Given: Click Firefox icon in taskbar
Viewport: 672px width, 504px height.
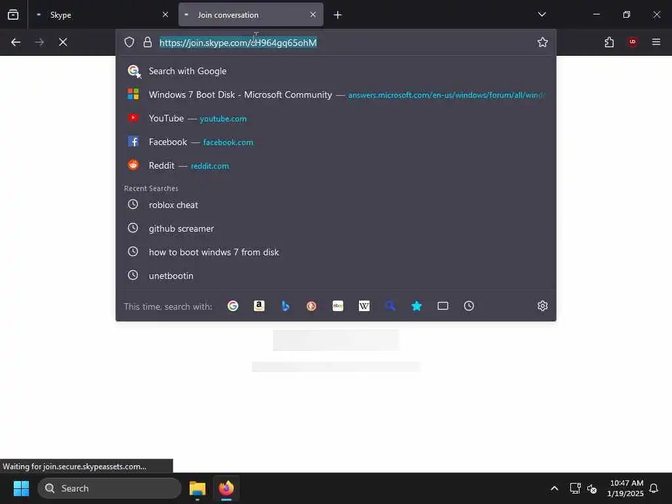Looking at the screenshot, I should pos(226,488).
